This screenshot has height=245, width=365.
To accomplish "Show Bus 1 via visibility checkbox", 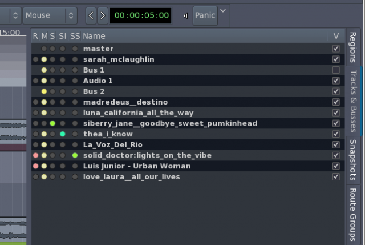I will 336,70.
